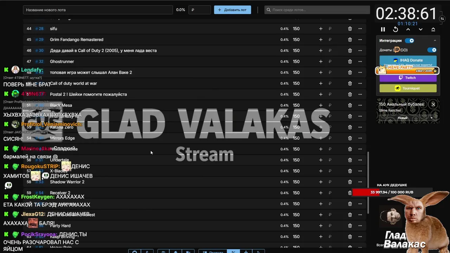
Task: Add amount to Call of duty world at war
Action: coord(321,83)
